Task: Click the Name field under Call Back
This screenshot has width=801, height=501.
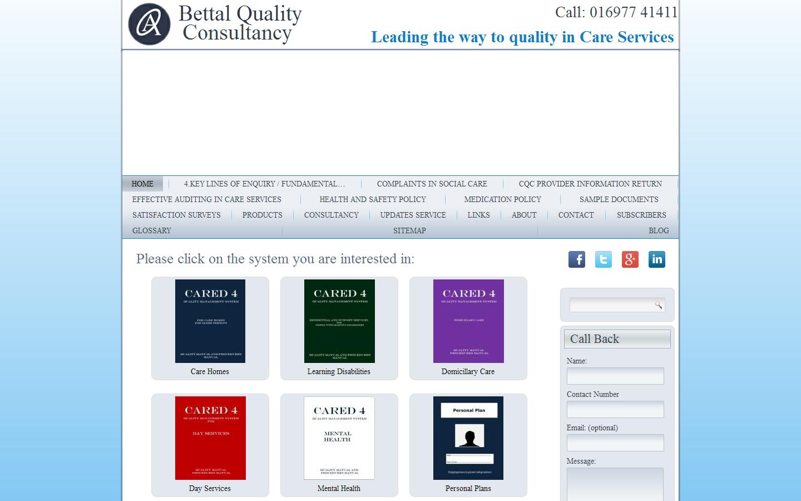Action: [615, 376]
